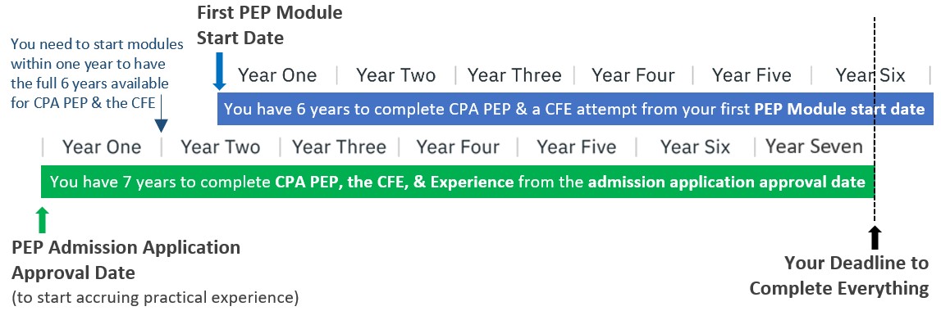The image size is (941, 320).
Task: Click the thin dark blue arrow pointing to Year Two
Action: 161,119
